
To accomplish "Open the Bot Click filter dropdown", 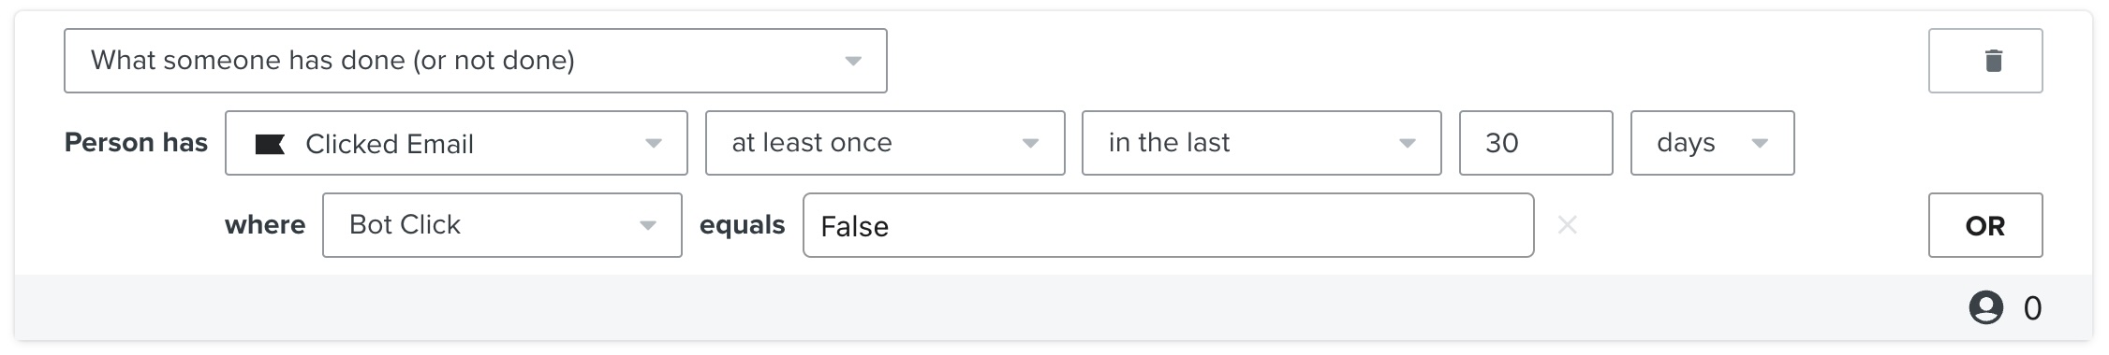I will click(502, 225).
